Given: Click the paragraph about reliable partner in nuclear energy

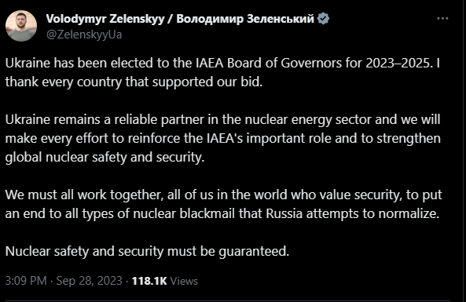Looking at the screenshot, I should coord(223,138).
